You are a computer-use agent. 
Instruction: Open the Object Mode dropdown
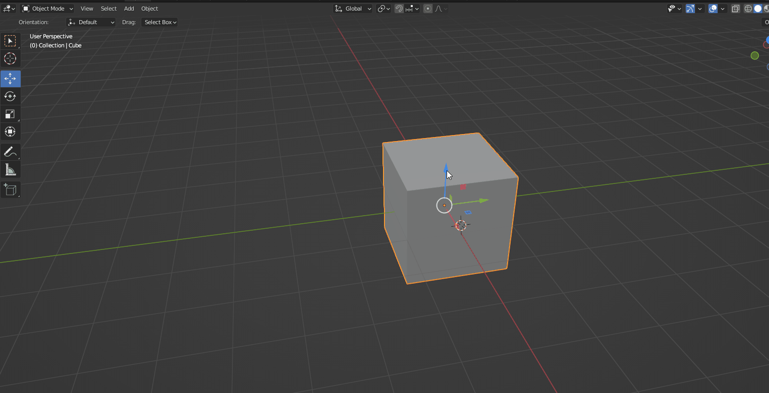tap(47, 9)
